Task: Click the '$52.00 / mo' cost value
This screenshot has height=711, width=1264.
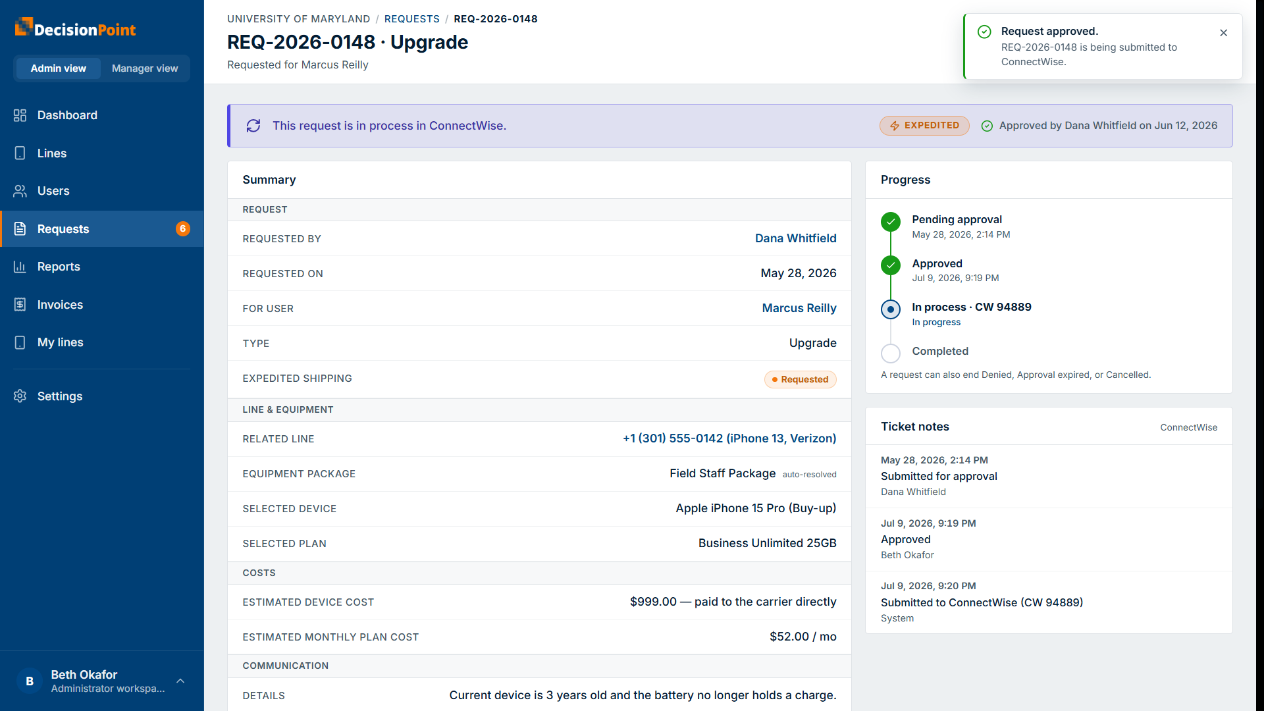Action: [x=803, y=637]
